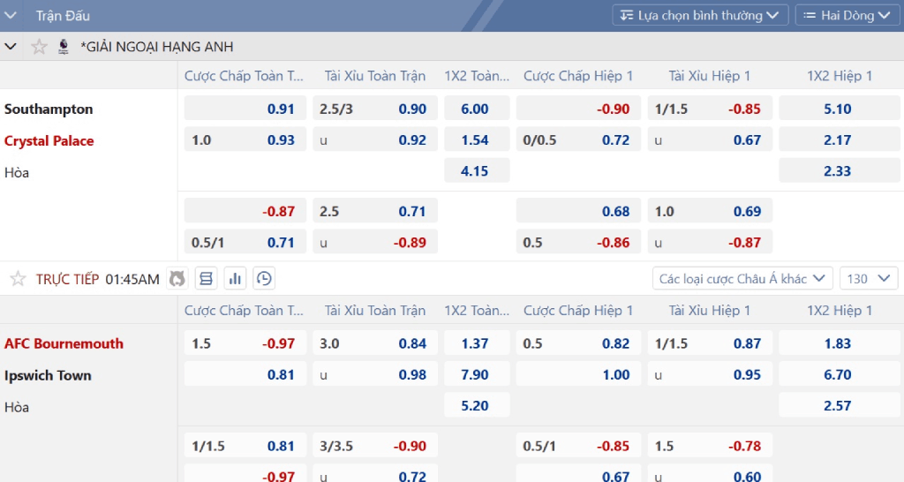Pick over 2.5/3 odds 0.90 for Southampton match

click(374, 109)
